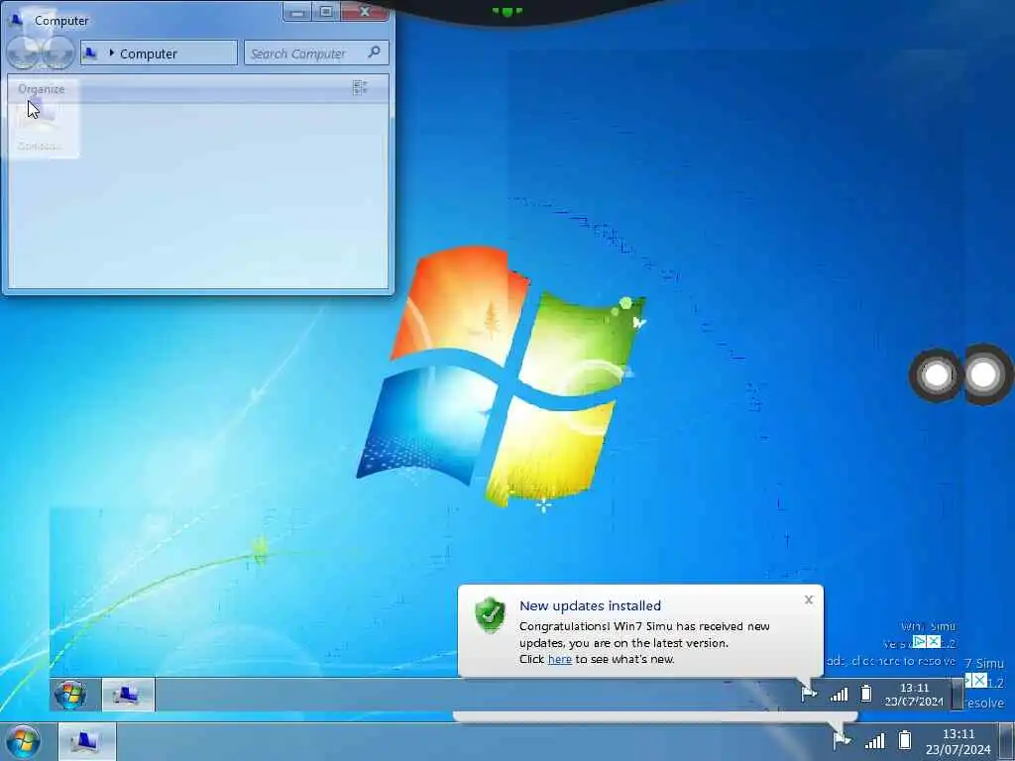Click the green indicator on the top black bar
Viewport: 1015px width, 761px height.
(507, 11)
